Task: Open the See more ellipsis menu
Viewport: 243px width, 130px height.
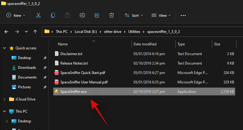Action: [x=183, y=15]
